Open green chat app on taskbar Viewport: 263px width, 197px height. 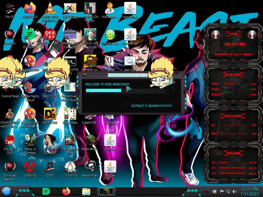click(x=46, y=191)
